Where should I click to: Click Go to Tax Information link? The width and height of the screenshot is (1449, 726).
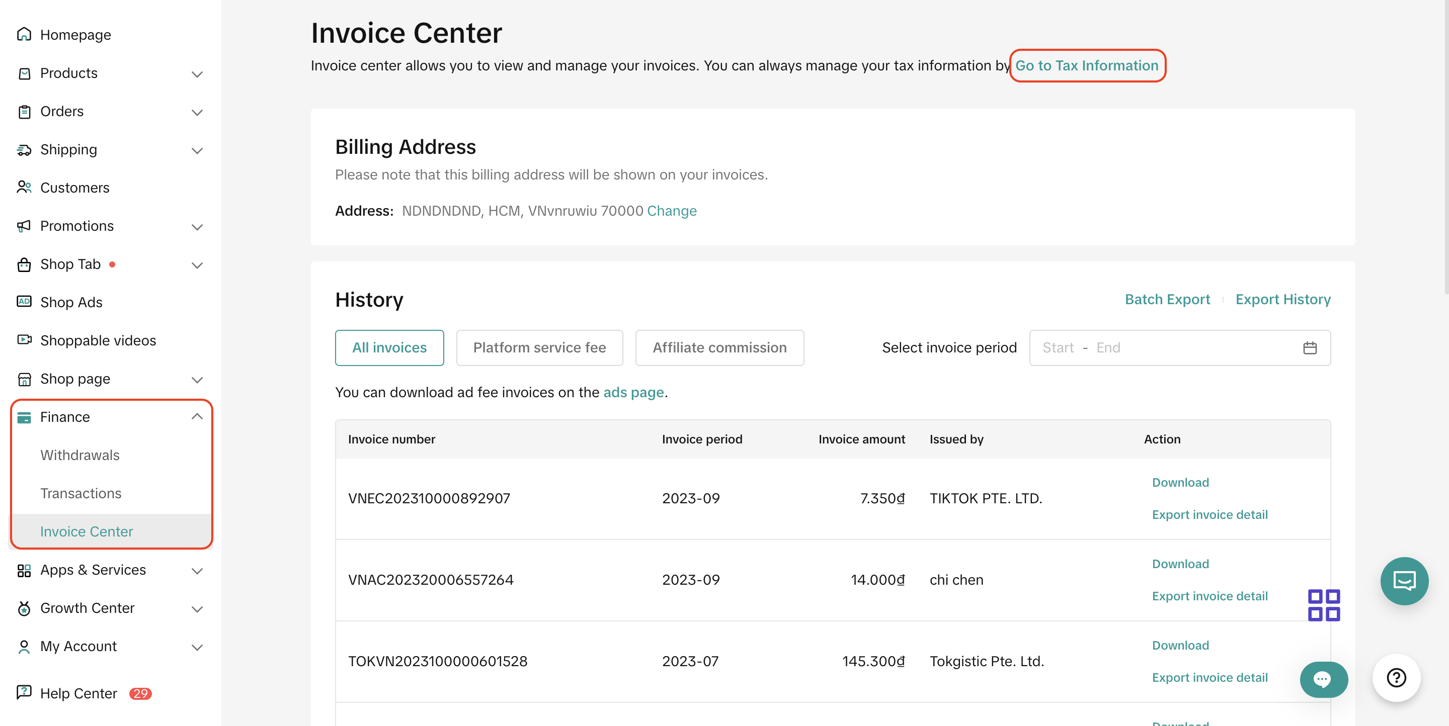[1086, 66]
